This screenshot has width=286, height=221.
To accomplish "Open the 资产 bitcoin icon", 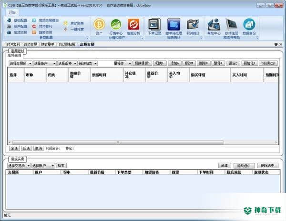I will 99,27.
